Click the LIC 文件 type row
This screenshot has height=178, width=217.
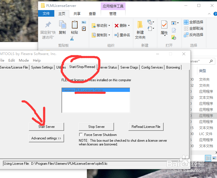coord(206,134)
